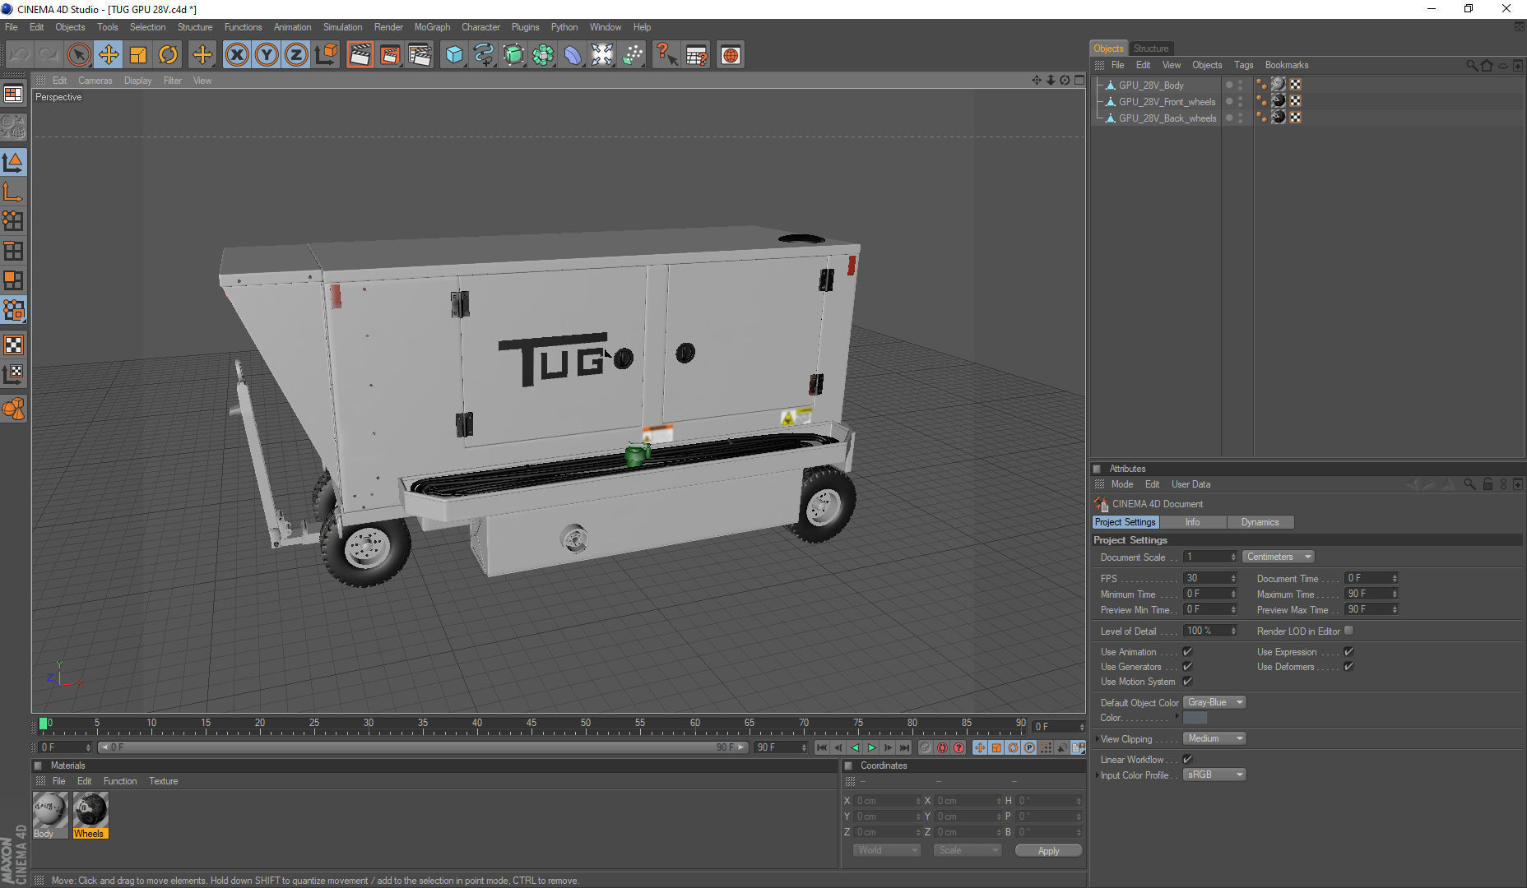Select the Wheels material thumbnail

tap(91, 815)
